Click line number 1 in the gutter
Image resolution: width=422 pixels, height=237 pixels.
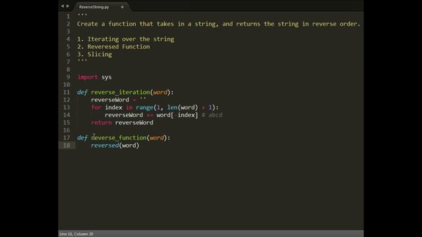click(x=68, y=16)
